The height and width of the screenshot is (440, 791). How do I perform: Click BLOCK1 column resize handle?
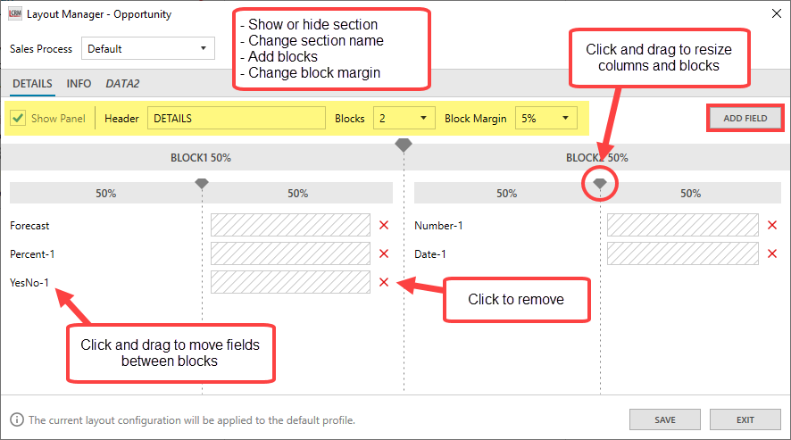(x=202, y=182)
